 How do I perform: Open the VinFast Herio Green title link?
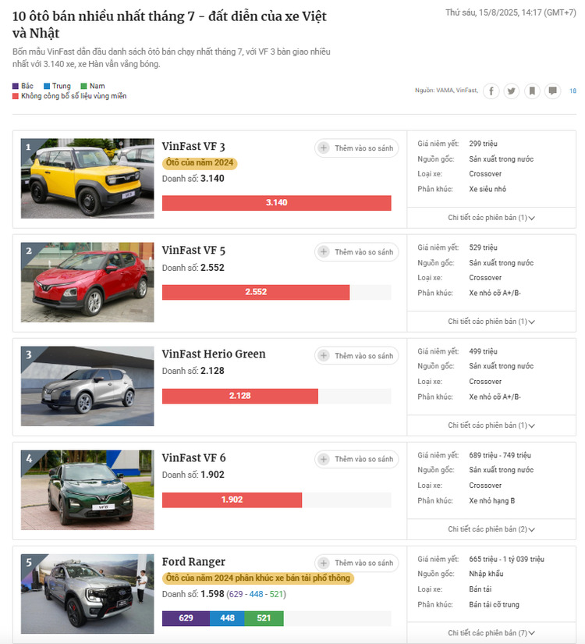coord(214,354)
